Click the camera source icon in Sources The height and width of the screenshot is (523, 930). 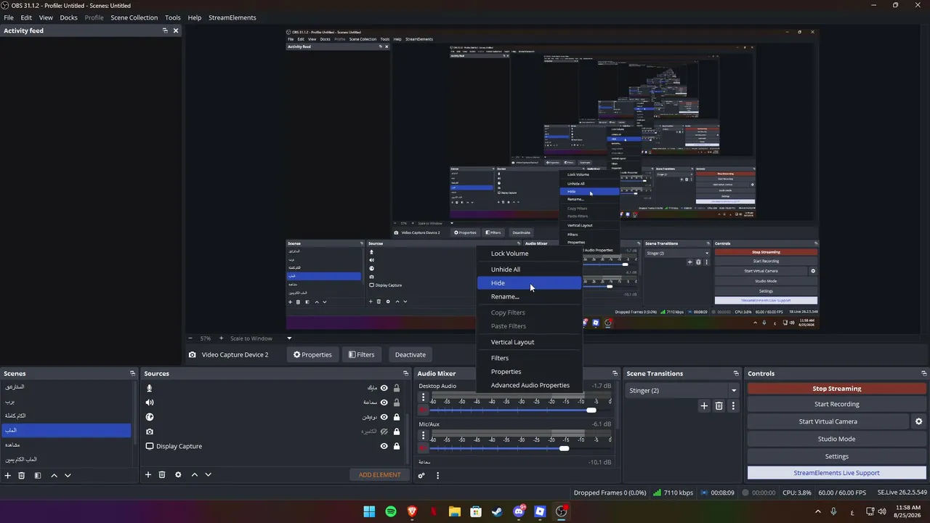(x=150, y=431)
